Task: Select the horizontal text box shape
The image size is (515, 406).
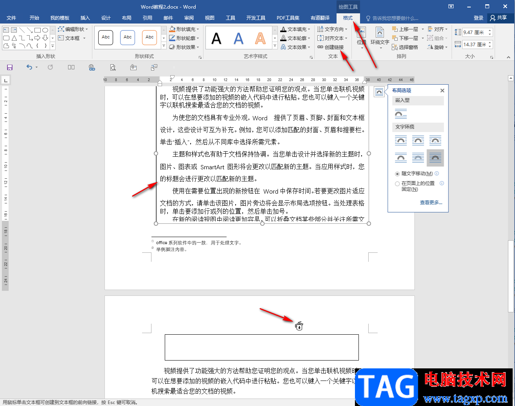Action: coord(6,30)
